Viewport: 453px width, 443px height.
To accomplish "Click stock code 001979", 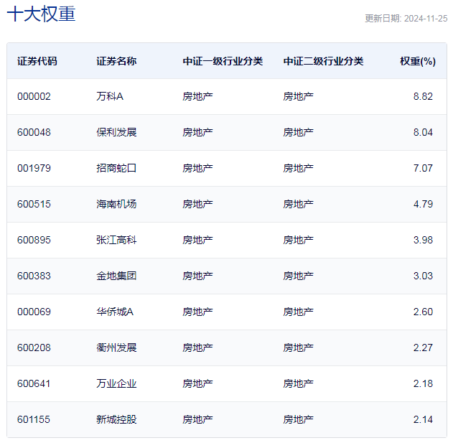I will 34,168.
